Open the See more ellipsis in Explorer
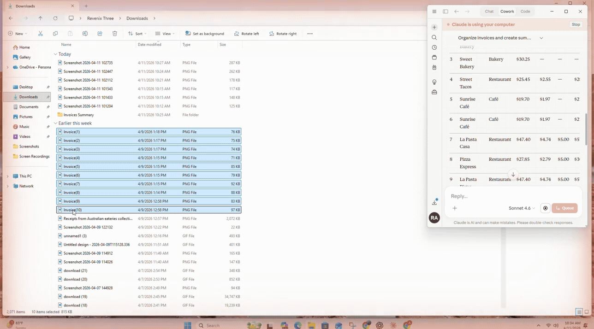Viewport: 594px width, 329px height. [x=310, y=34]
